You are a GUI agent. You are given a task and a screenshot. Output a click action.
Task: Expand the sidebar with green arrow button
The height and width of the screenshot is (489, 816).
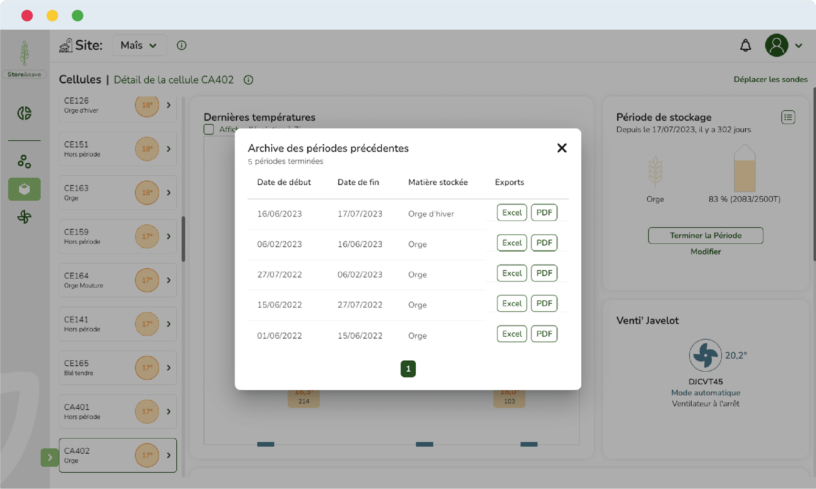50,458
